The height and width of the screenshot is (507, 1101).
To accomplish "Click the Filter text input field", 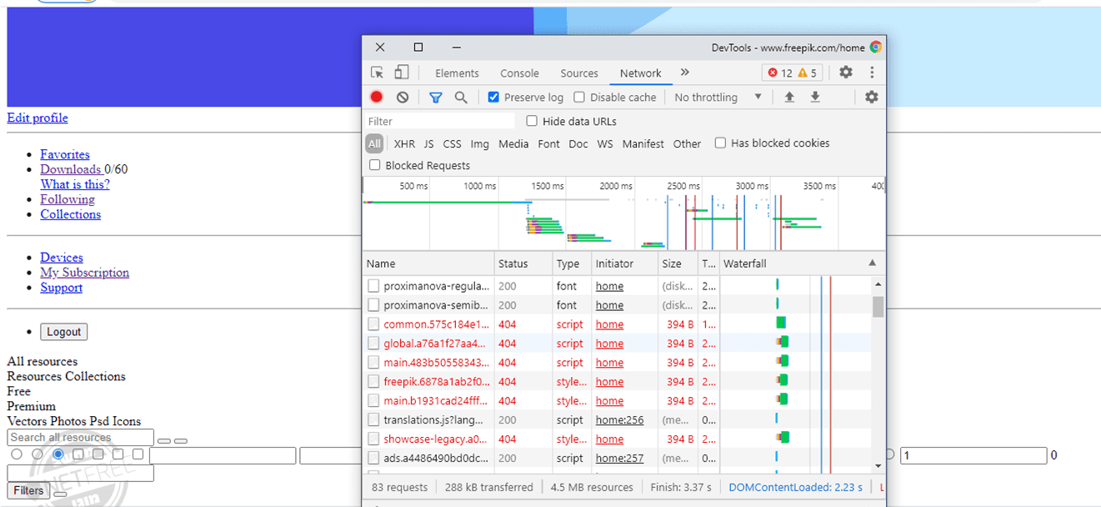I will (440, 122).
